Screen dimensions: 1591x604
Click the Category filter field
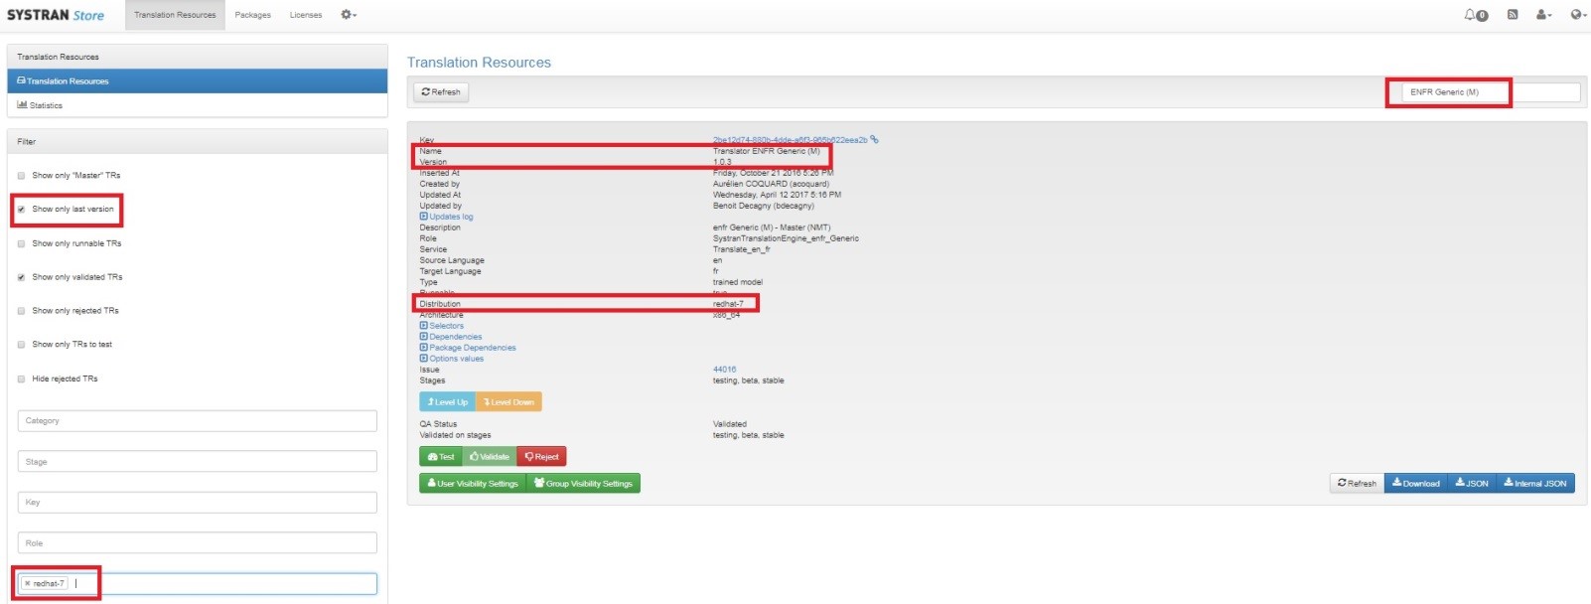[198, 421]
